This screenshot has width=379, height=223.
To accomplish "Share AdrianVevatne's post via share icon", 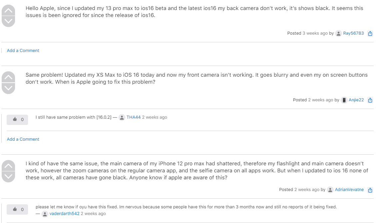I will pyautogui.click(x=370, y=190).
